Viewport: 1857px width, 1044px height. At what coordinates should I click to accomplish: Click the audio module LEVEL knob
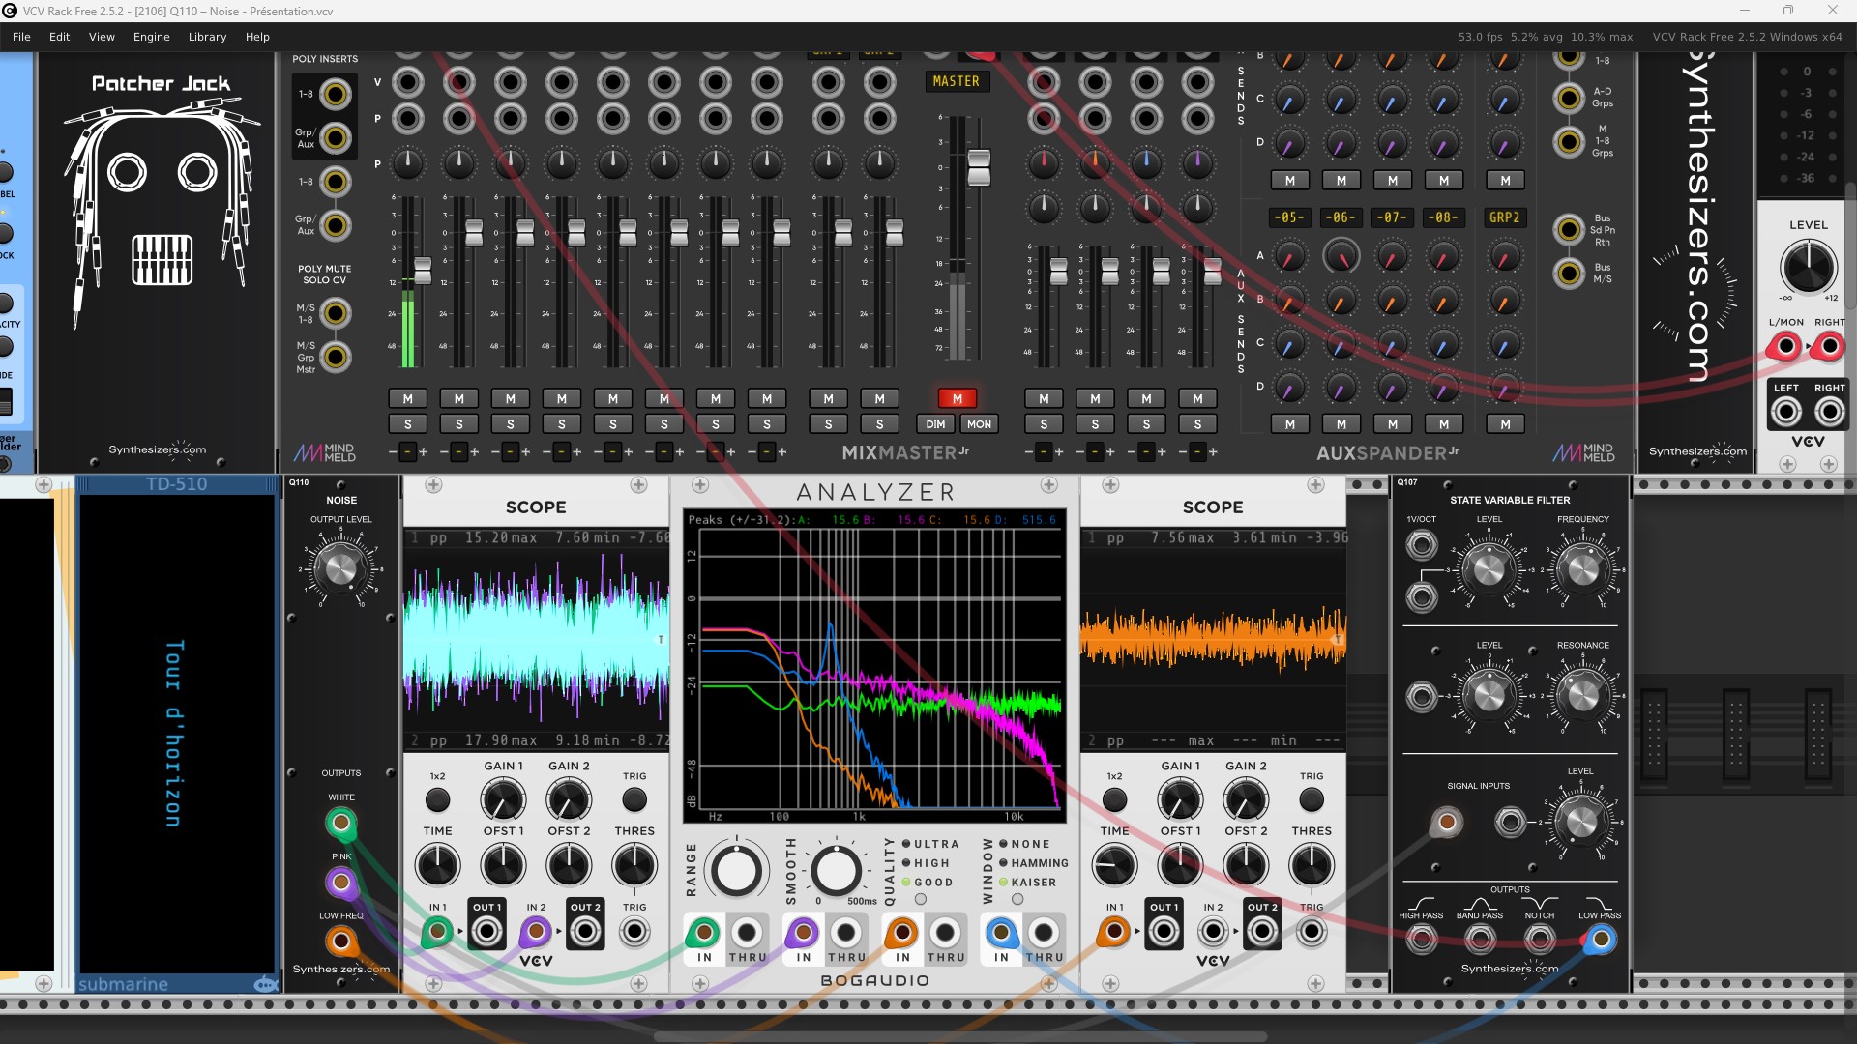[1808, 266]
